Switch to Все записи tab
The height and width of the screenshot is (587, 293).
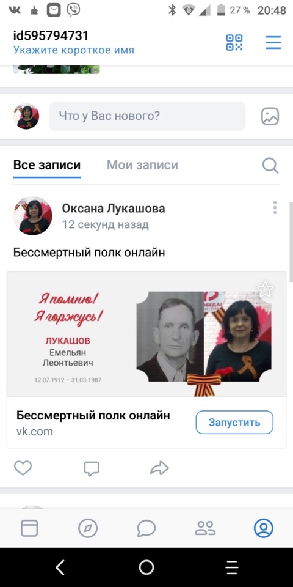[x=47, y=165]
